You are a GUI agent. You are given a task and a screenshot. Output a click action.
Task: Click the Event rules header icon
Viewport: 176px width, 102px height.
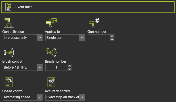(x=9, y=7)
